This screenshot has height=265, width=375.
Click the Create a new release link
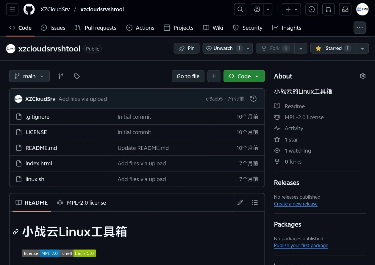coord(296,204)
